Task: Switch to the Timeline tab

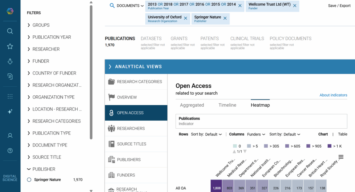Action: [x=227, y=105]
